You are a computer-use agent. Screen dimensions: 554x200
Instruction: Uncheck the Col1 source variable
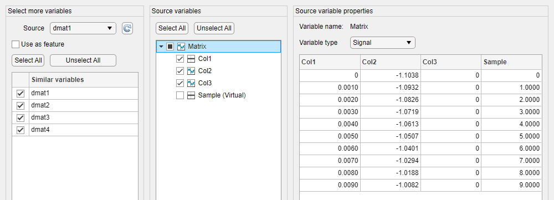click(180, 59)
